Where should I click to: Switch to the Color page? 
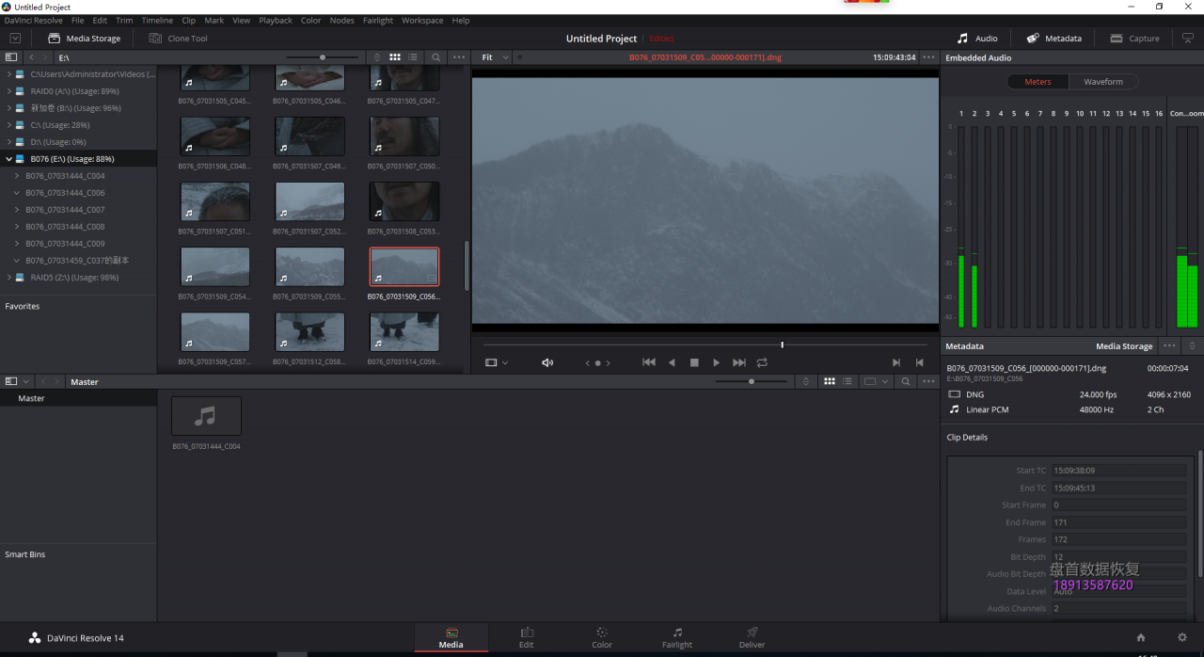pos(602,638)
